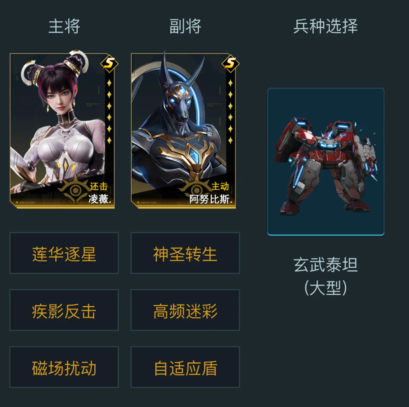The height and width of the screenshot is (407, 409).
Task: Select the 阿努比斯 deputy general portrait
Action: coord(183,130)
